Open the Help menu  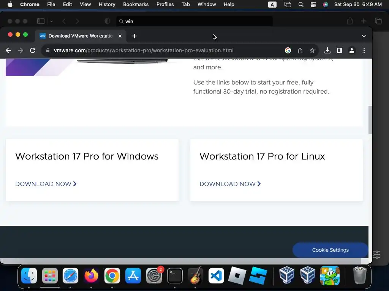(229, 5)
